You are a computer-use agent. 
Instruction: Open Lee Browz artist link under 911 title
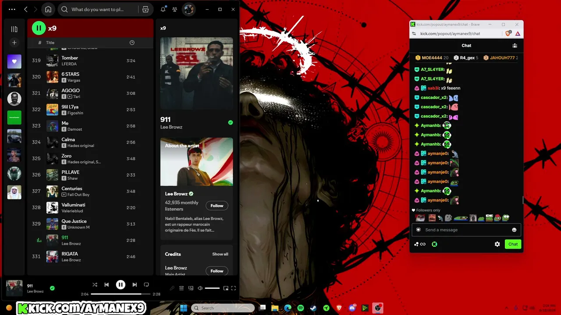[171, 127]
